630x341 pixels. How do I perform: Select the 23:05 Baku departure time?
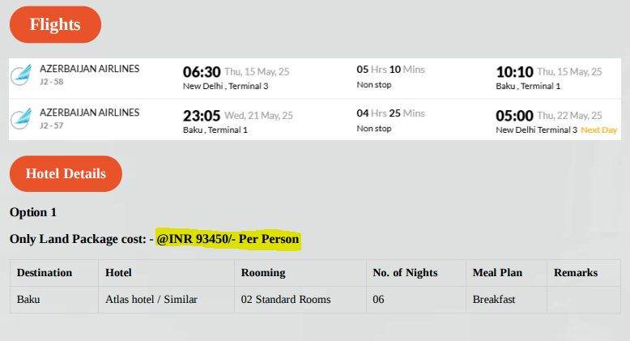tap(202, 116)
